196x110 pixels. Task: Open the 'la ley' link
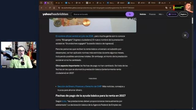(64, 101)
